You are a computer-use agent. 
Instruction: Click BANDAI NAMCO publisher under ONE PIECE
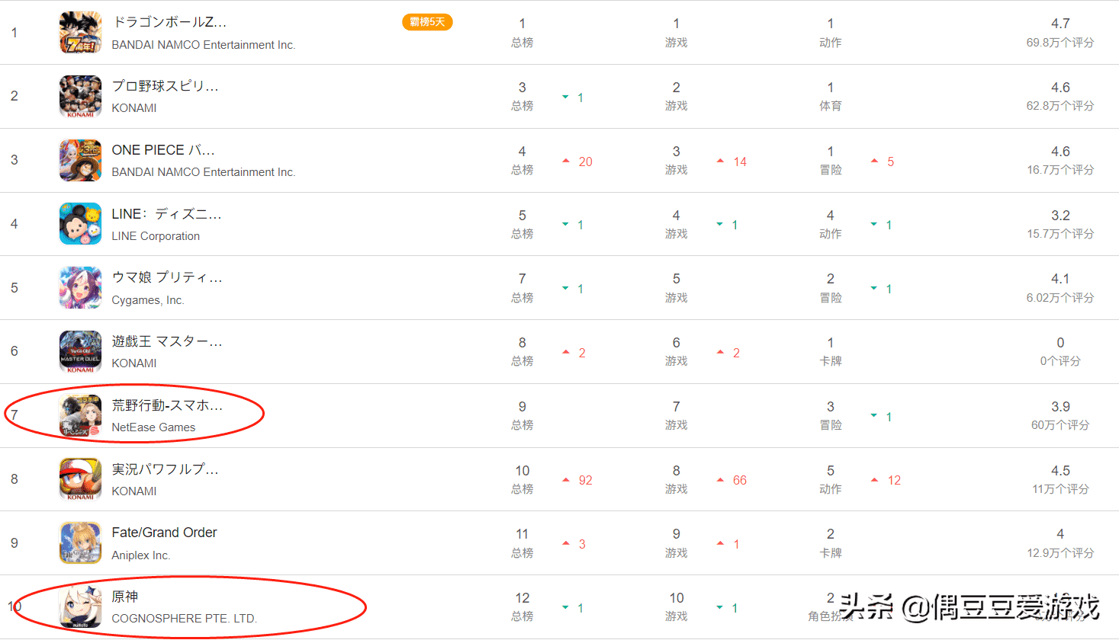pyautogui.click(x=204, y=172)
